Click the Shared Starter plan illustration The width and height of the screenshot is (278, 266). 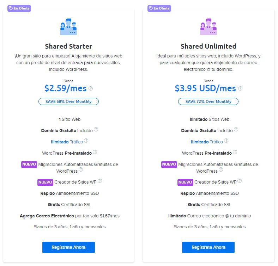(x=68, y=27)
